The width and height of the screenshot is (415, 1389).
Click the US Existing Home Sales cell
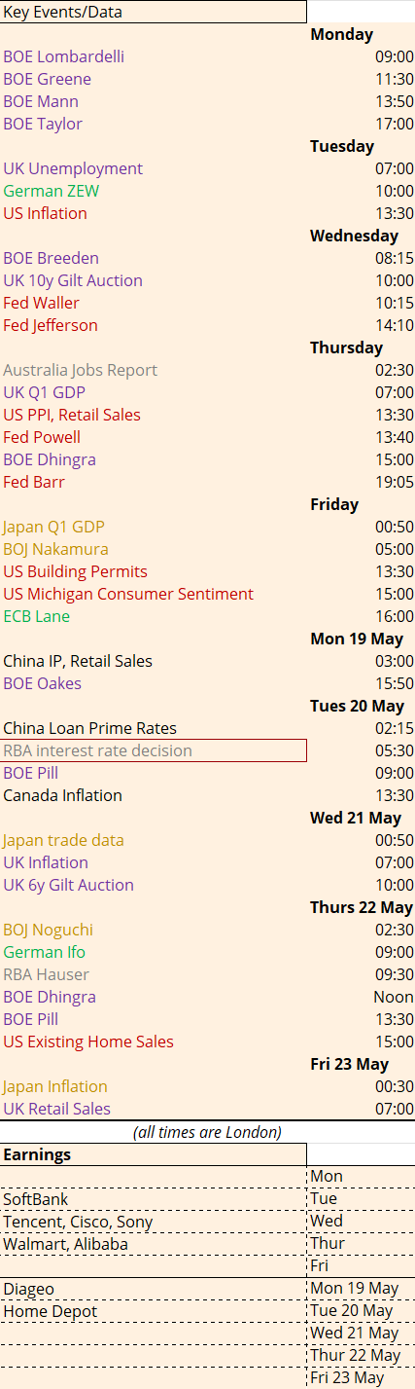tap(88, 1042)
